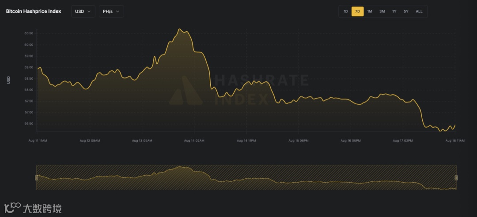Click the Aug 12 08AM axis label

90,140
